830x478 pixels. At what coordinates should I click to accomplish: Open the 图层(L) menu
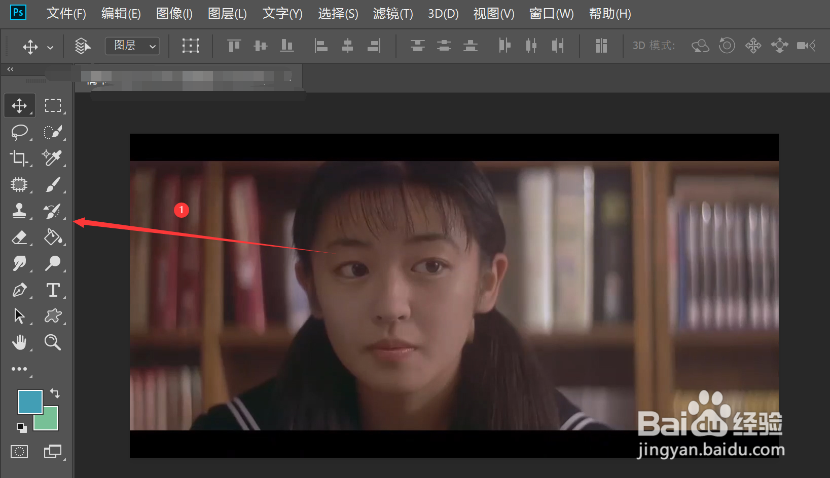(227, 14)
